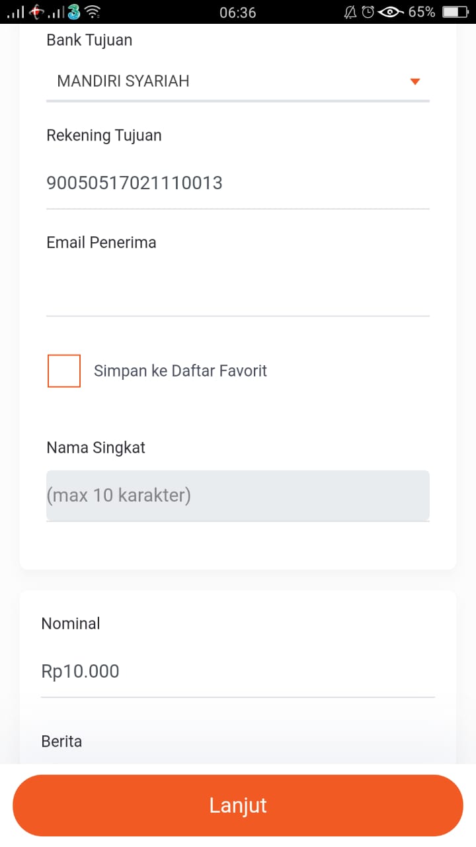Screen dimensions: 476x847
Task: Tap the Wi-Fi signal icon in status bar
Action: [93, 12]
